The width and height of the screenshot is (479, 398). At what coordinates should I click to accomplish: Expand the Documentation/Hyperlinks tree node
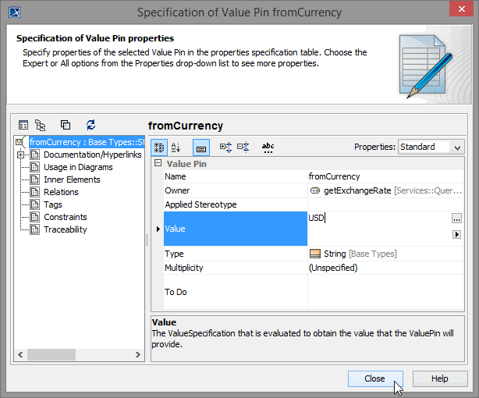pyautogui.click(x=20, y=155)
